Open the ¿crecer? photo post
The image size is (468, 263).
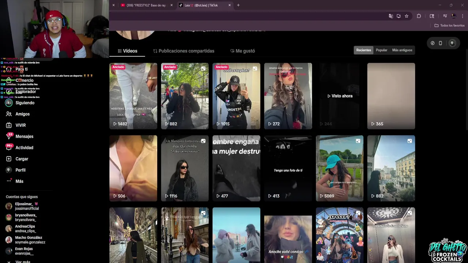pos(340,235)
